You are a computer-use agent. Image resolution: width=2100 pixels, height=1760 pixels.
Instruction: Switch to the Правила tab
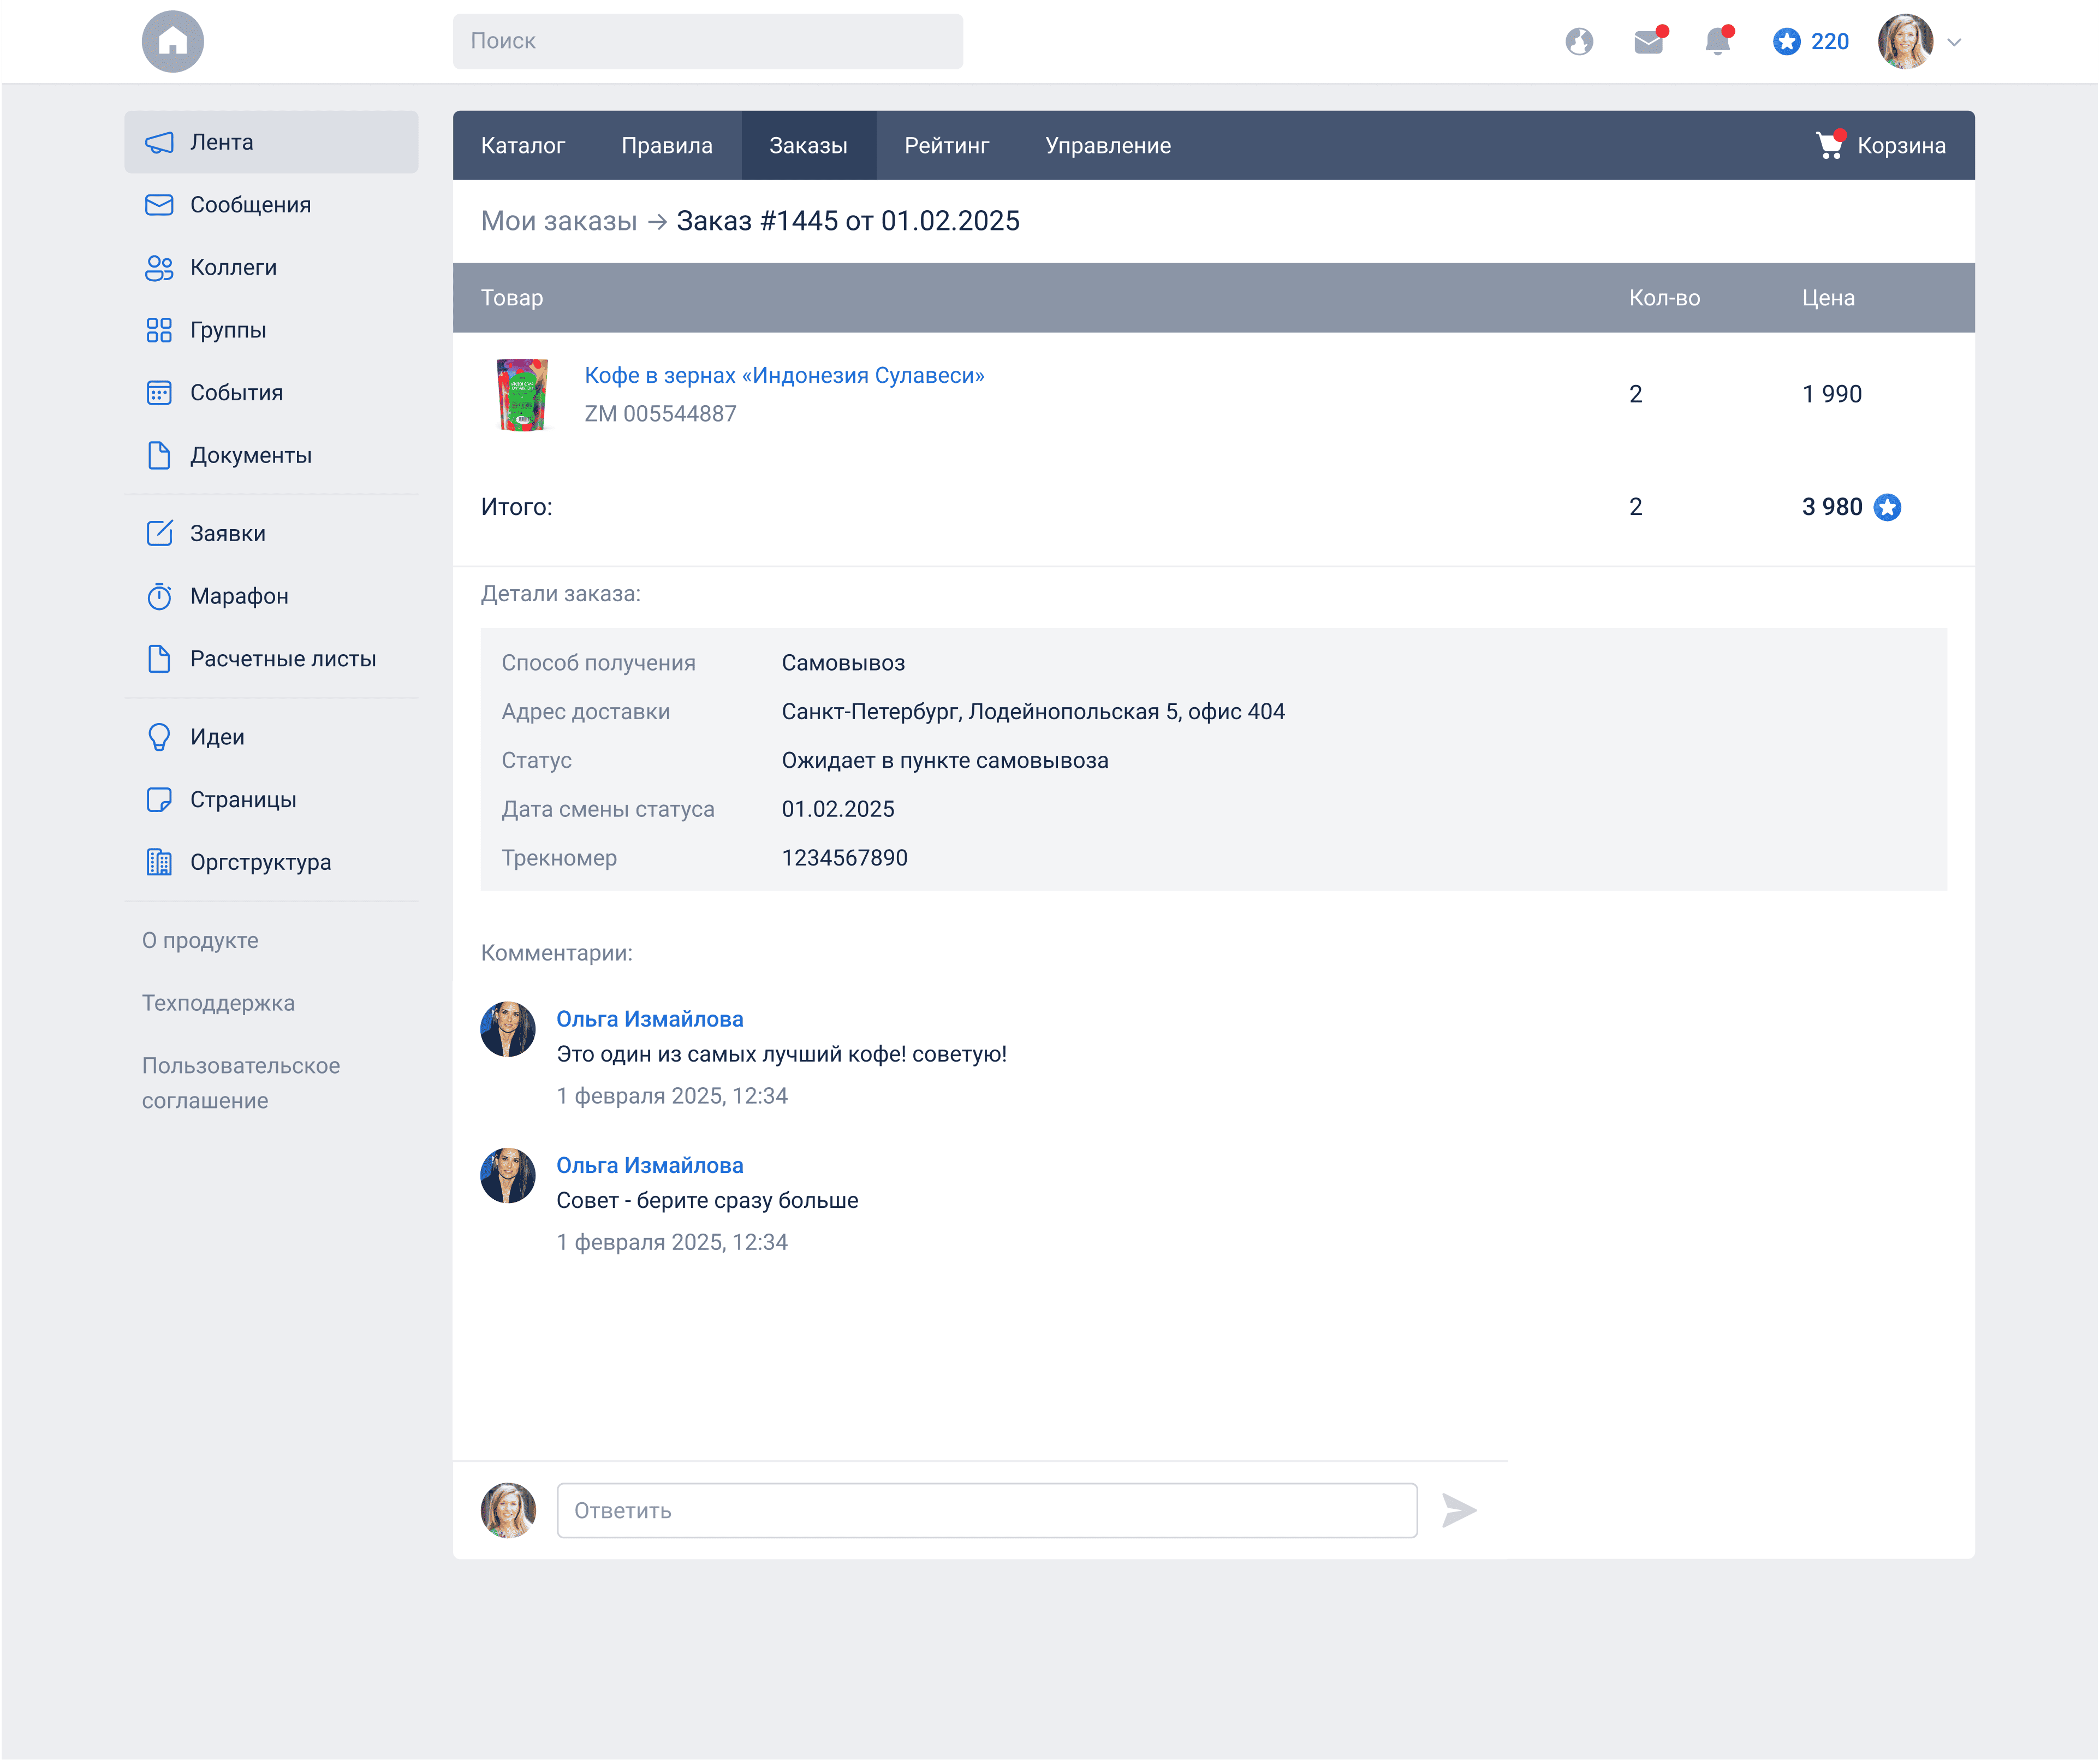point(667,145)
